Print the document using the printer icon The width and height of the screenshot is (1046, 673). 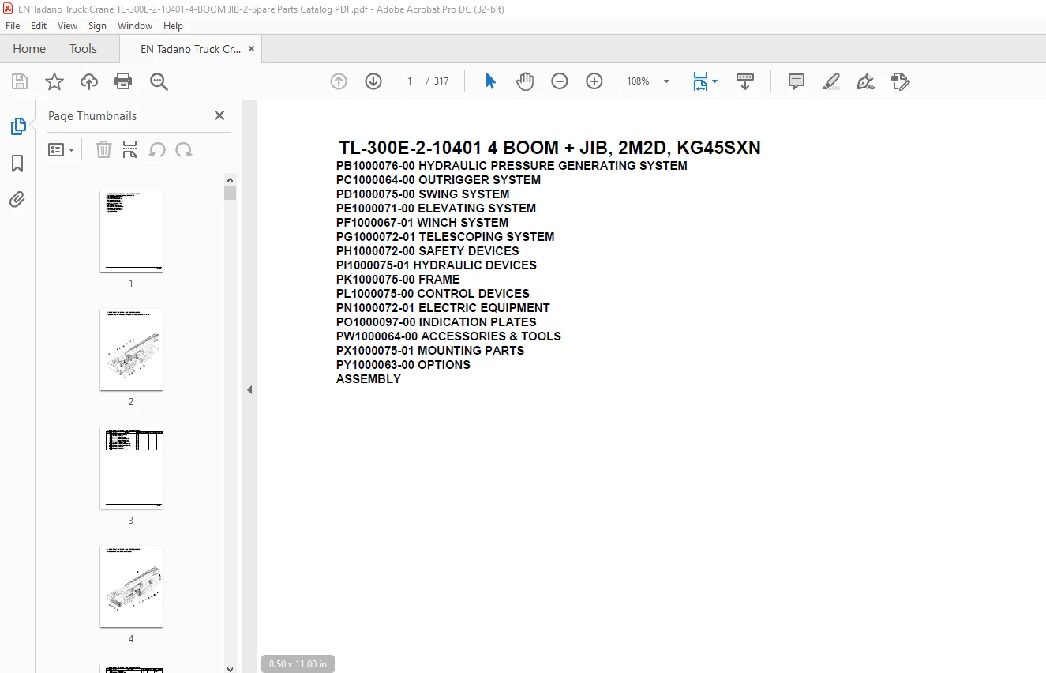tap(123, 81)
